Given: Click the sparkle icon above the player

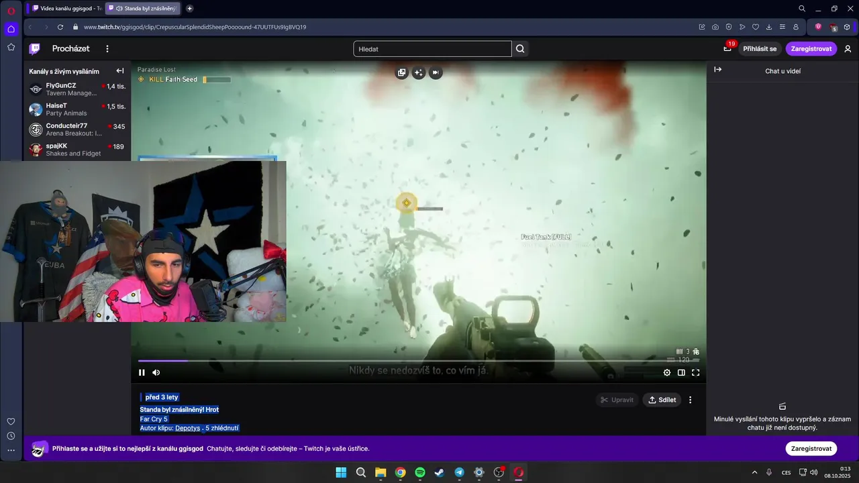Looking at the screenshot, I should pos(419,72).
